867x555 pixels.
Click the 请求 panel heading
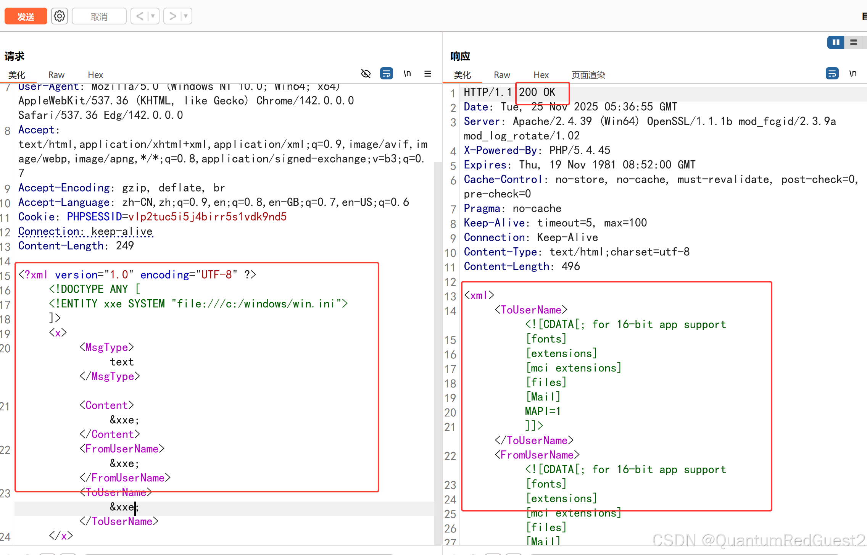pyautogui.click(x=15, y=56)
